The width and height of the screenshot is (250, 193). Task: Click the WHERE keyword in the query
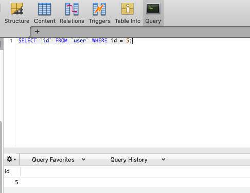(x=100, y=41)
